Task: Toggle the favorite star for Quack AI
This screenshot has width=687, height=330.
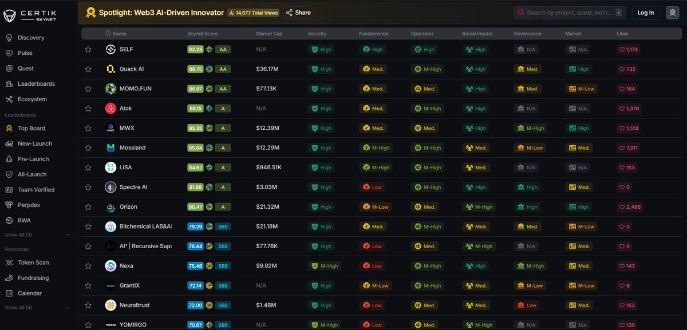Action: [x=88, y=69]
